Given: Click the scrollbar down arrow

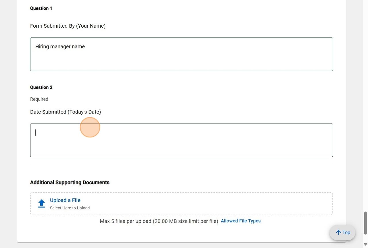Looking at the screenshot, I should click(365, 245).
